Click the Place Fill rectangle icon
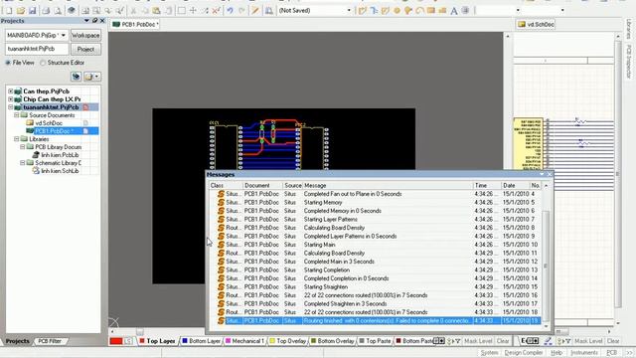The height and width of the screenshot is (358, 636). click(x=430, y=10)
